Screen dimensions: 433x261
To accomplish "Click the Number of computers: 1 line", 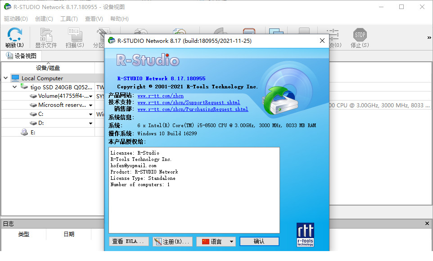I will 140,185.
